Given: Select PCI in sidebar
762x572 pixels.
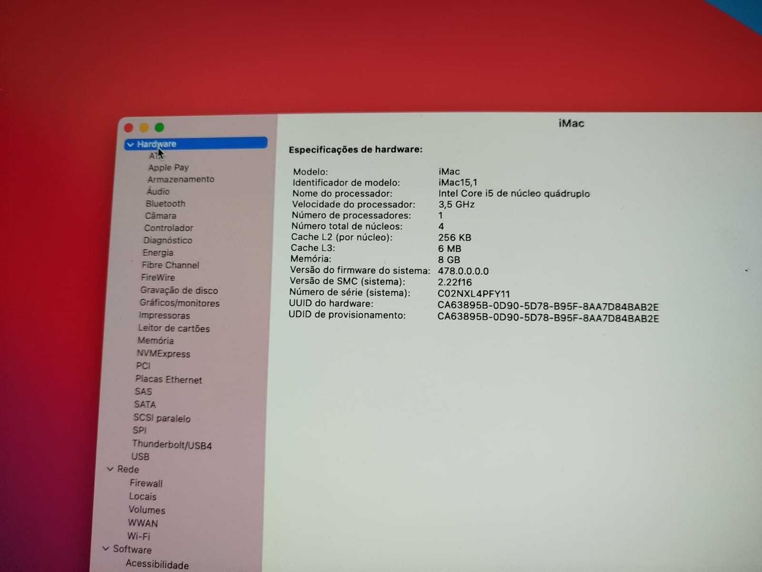Looking at the screenshot, I should click(x=143, y=366).
